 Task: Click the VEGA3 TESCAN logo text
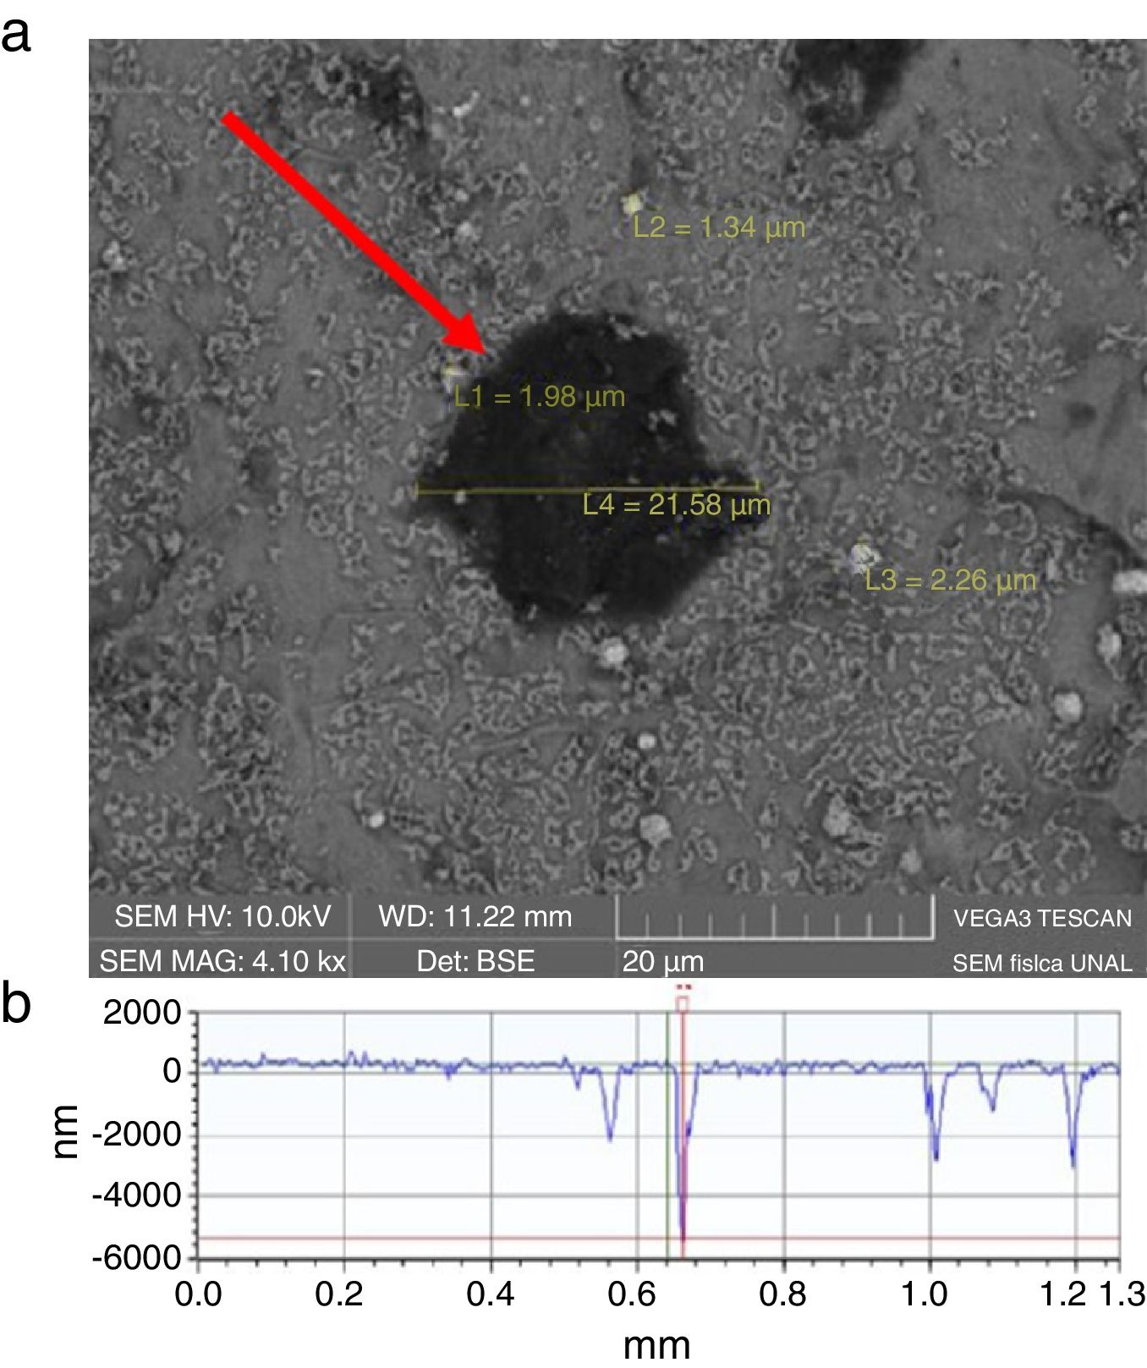(1042, 919)
